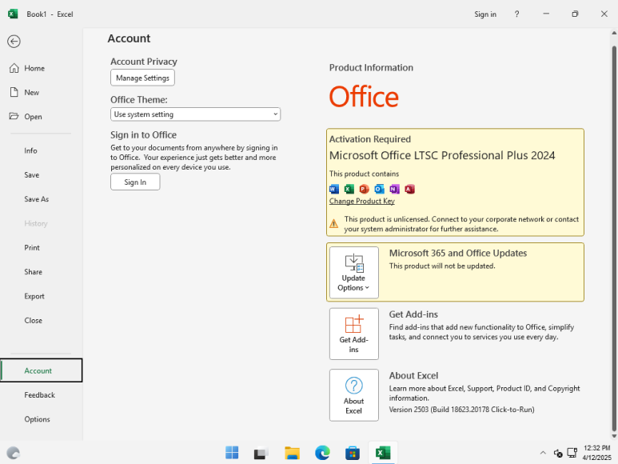Click the Access icon in product contents
618x464 pixels.
pyautogui.click(x=409, y=190)
